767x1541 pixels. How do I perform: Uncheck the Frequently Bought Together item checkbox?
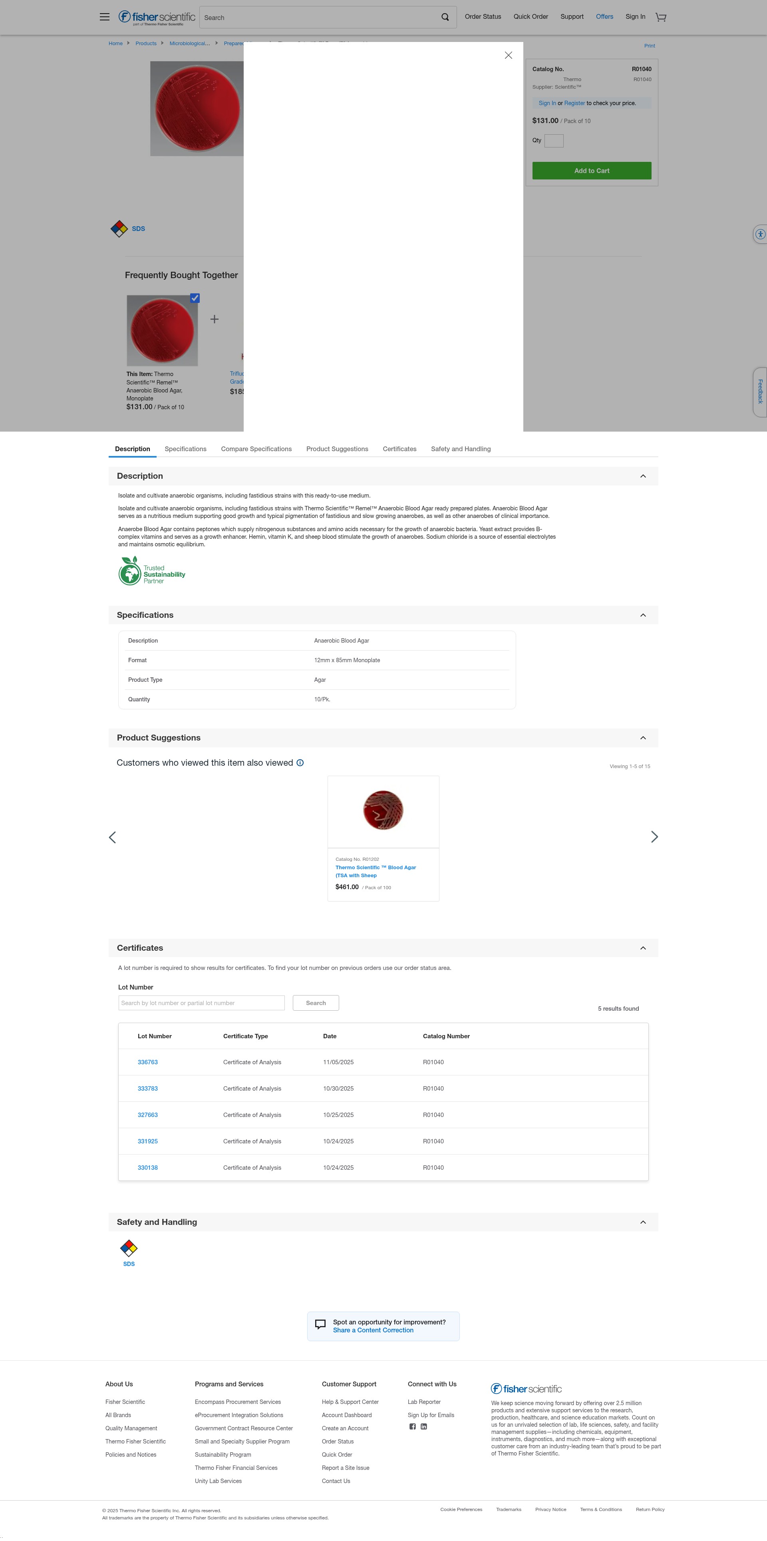tap(195, 298)
